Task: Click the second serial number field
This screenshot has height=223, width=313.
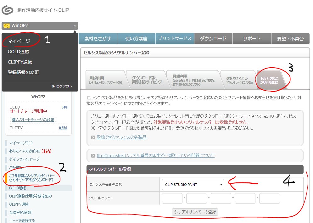Action: (197, 198)
